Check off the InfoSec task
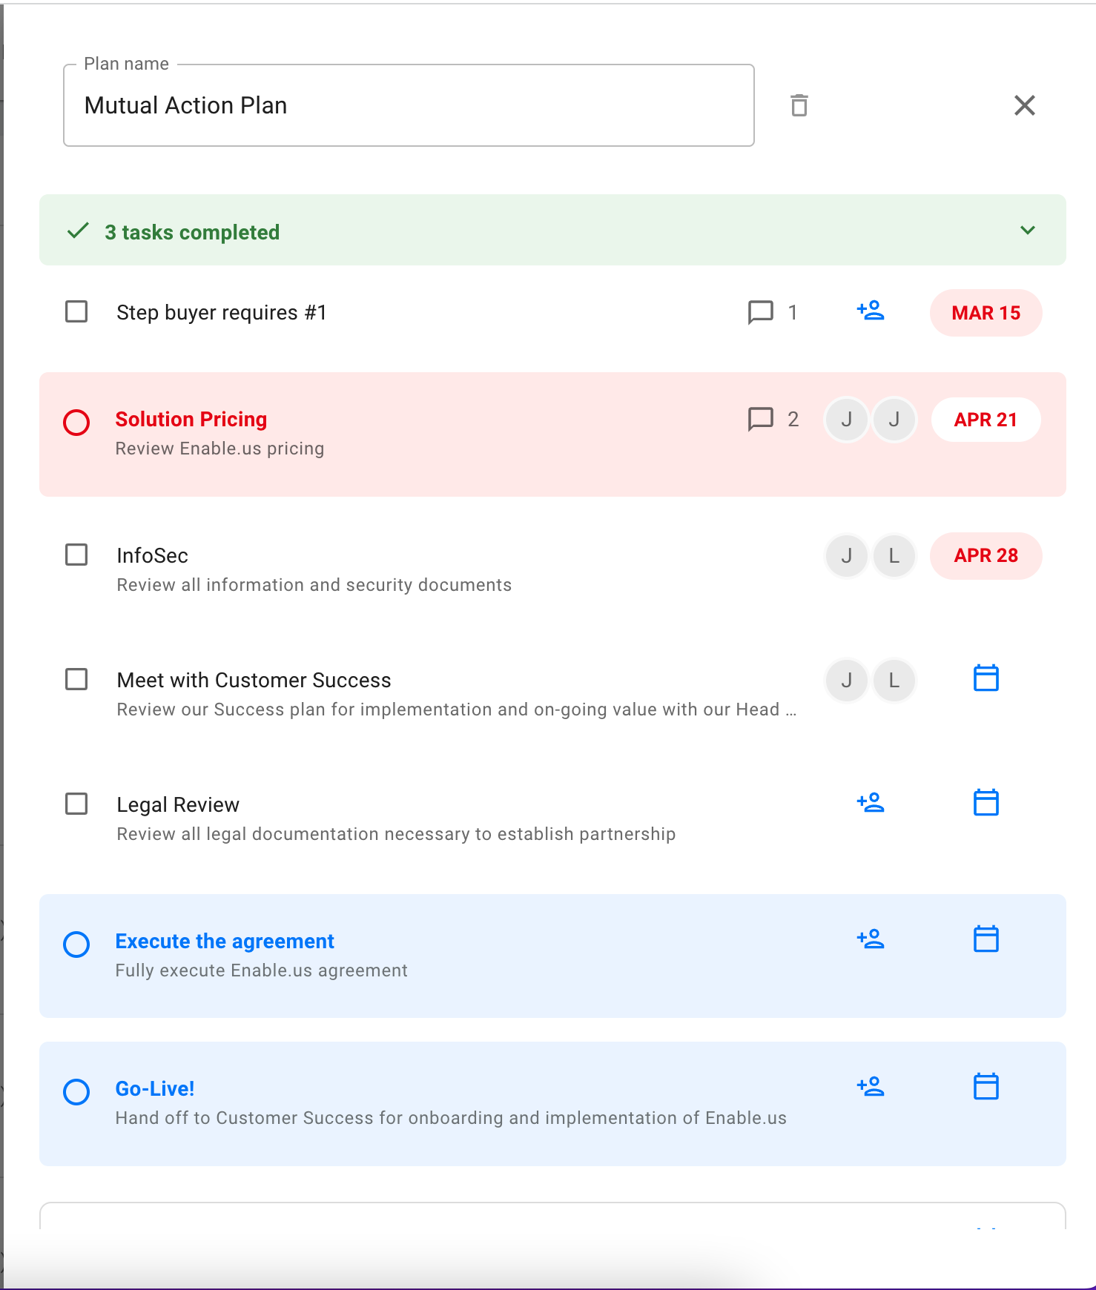This screenshot has width=1096, height=1290. click(x=76, y=555)
